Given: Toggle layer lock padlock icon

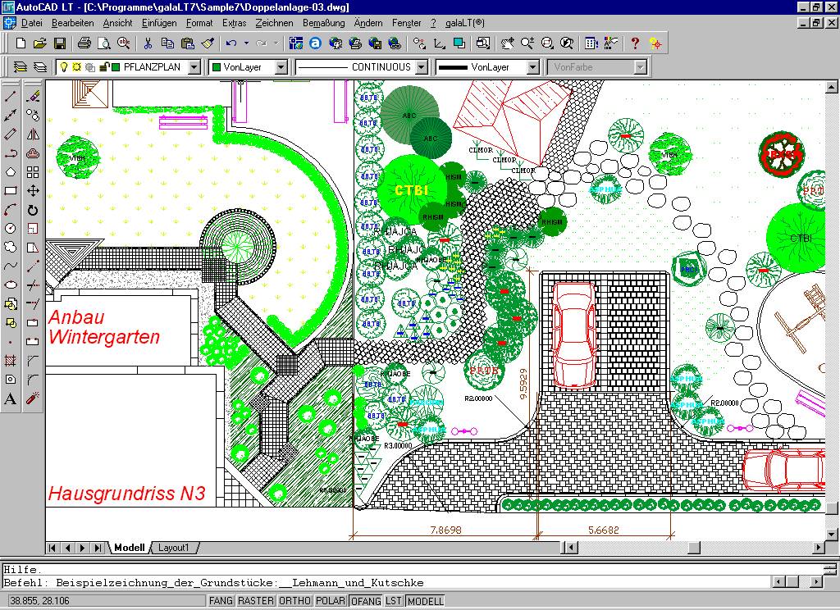Looking at the screenshot, I should (104, 67).
